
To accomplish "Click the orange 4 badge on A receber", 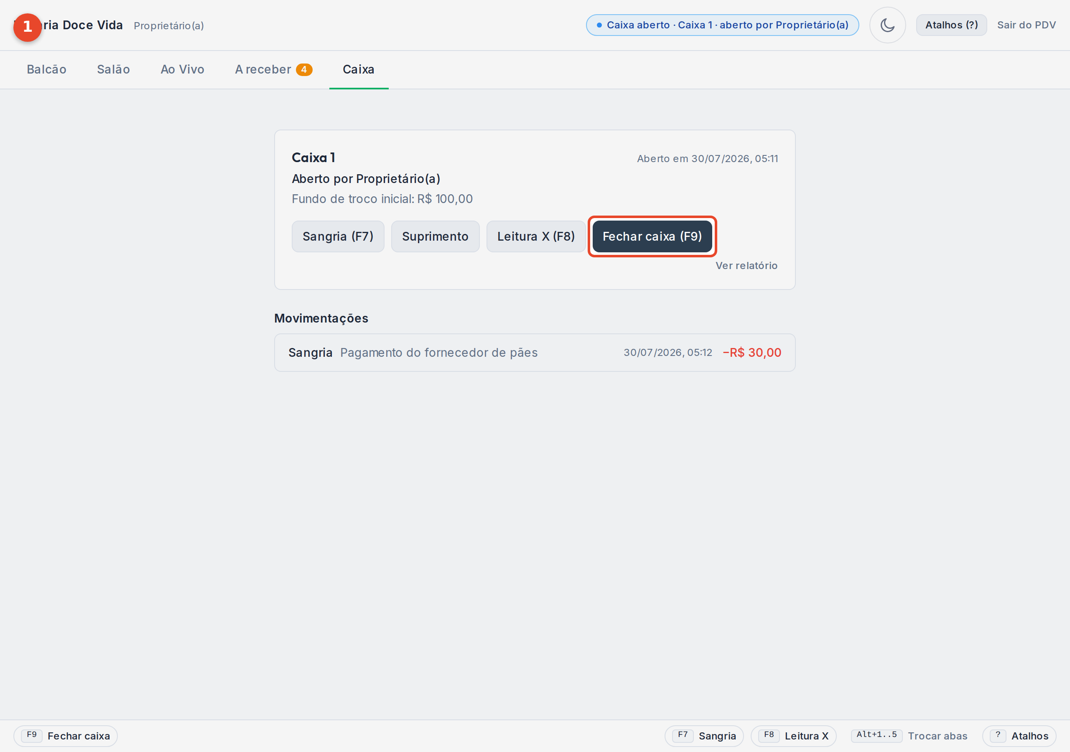I will [x=304, y=69].
